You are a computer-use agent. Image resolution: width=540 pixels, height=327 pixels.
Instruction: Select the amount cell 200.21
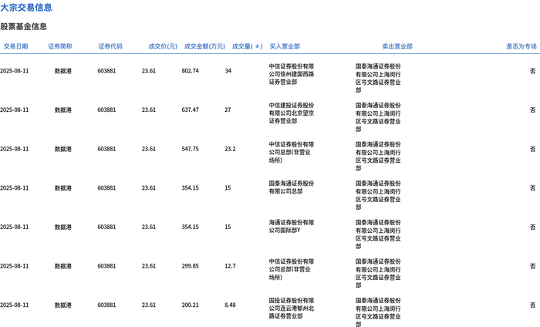click(x=191, y=305)
